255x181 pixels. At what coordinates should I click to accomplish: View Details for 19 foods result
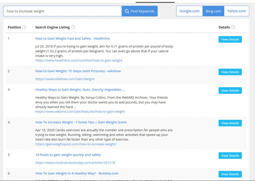[230, 156]
